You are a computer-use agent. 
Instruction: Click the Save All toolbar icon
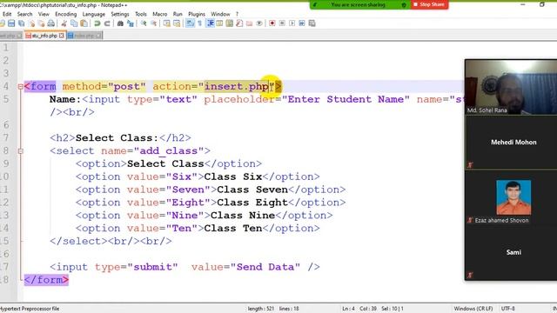[21, 23]
